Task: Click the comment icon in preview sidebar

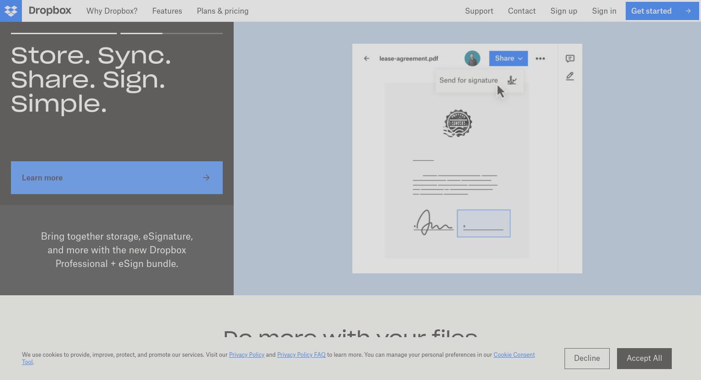Action: coord(570,58)
